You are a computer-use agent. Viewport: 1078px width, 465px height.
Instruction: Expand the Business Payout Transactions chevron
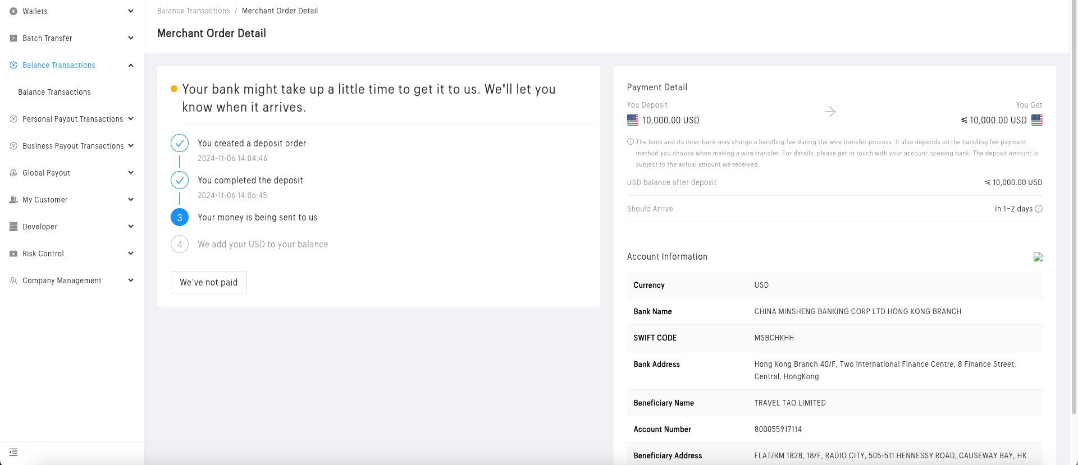coord(131,146)
